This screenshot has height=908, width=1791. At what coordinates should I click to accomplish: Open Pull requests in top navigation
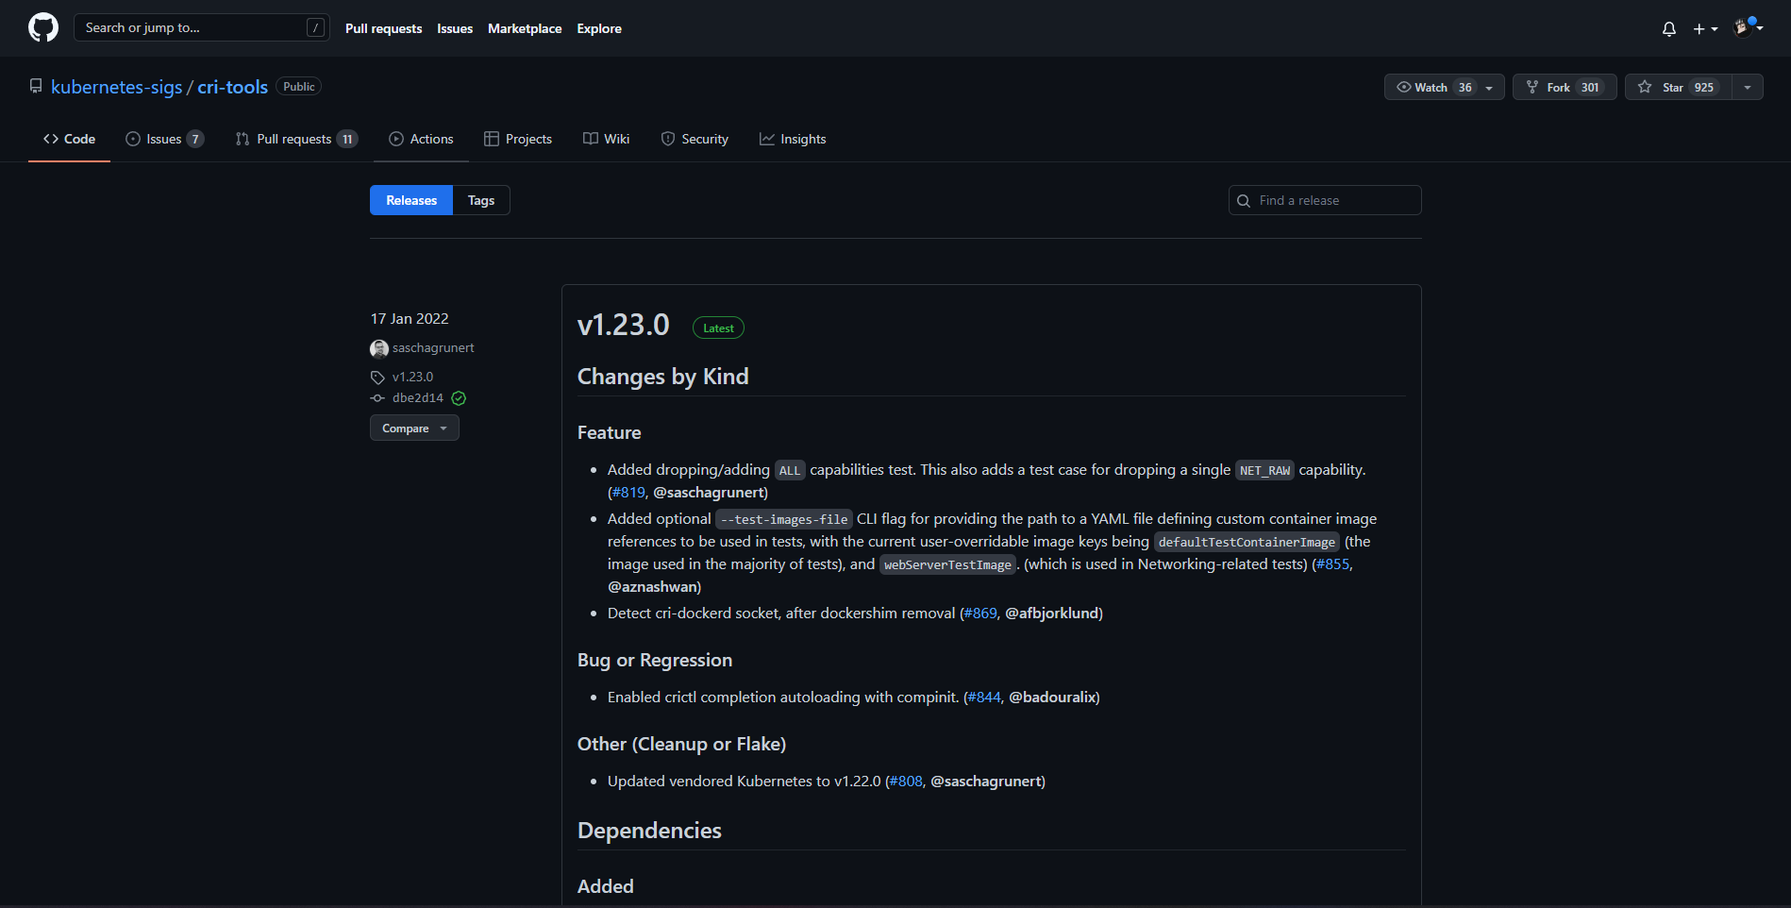tap(383, 28)
